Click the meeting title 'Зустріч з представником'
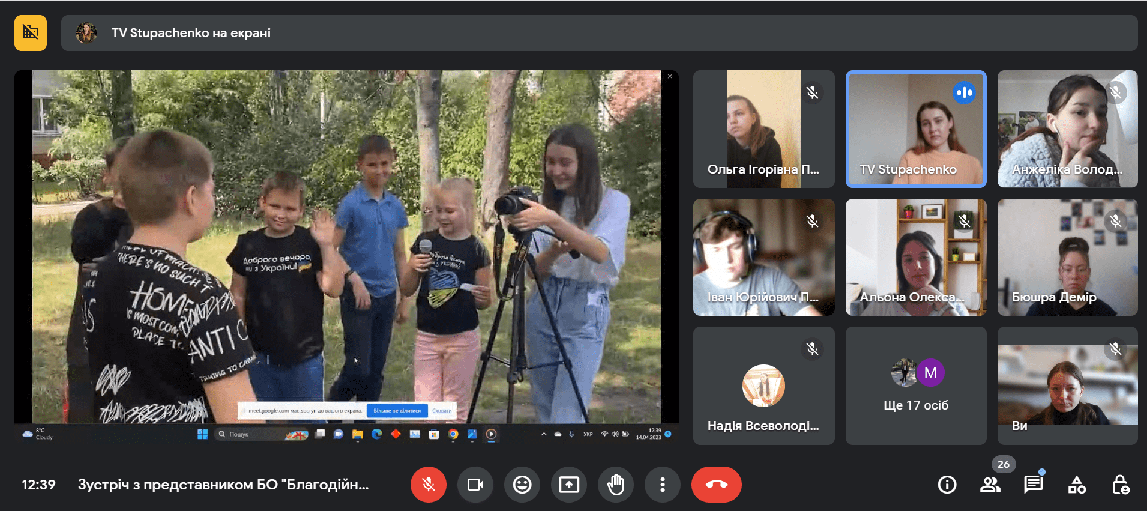 pos(223,485)
